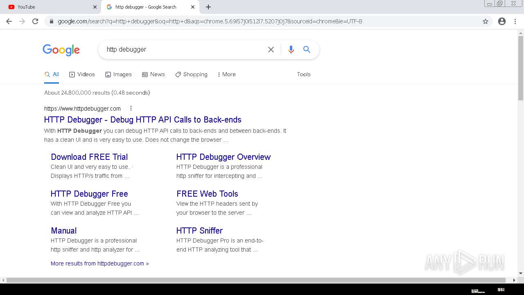The height and width of the screenshot is (295, 524).
Task: Click the address bar URL
Action: click(210, 21)
